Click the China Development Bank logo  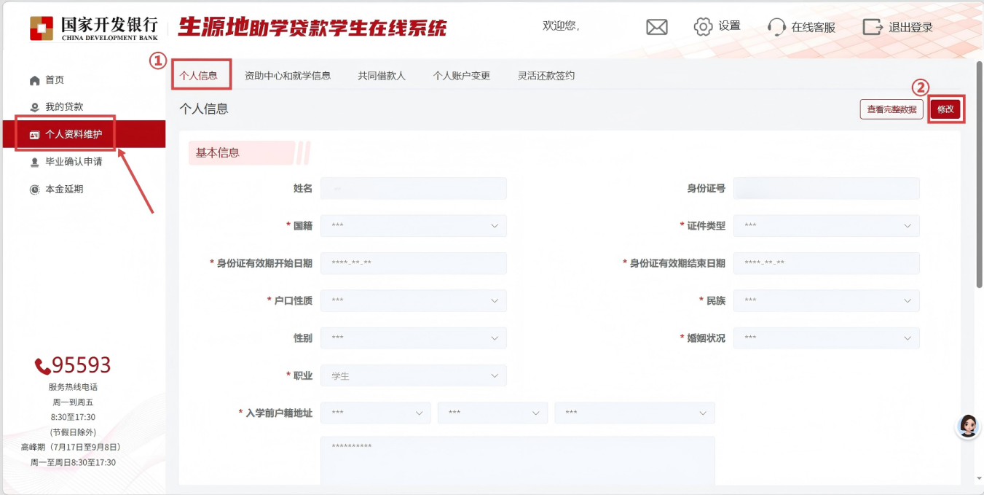(93, 28)
